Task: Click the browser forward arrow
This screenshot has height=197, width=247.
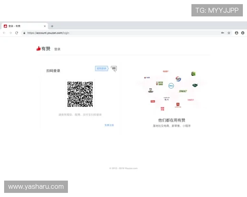Action: point(10,33)
